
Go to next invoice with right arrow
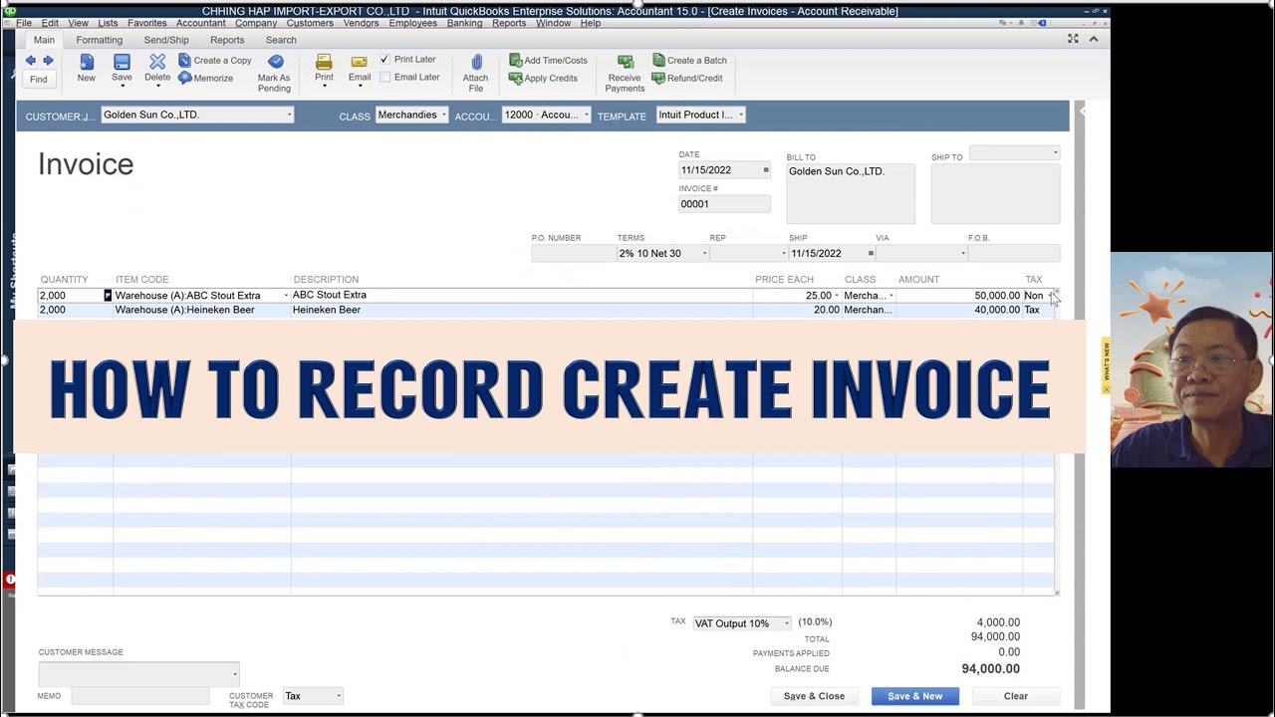[x=48, y=61]
